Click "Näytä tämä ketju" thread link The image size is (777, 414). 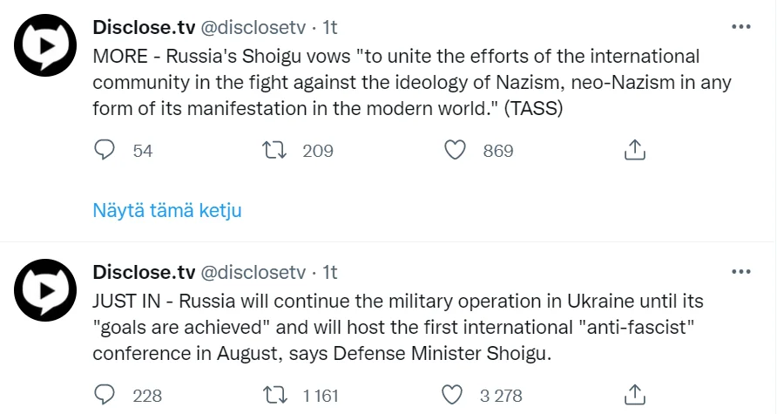click(167, 210)
